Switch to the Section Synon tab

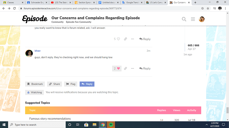(x=85, y=2)
